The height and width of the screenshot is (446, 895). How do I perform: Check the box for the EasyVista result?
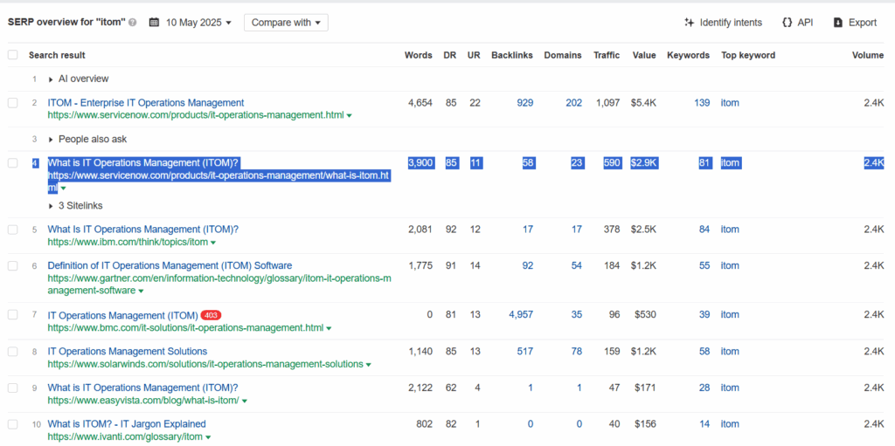click(x=12, y=388)
